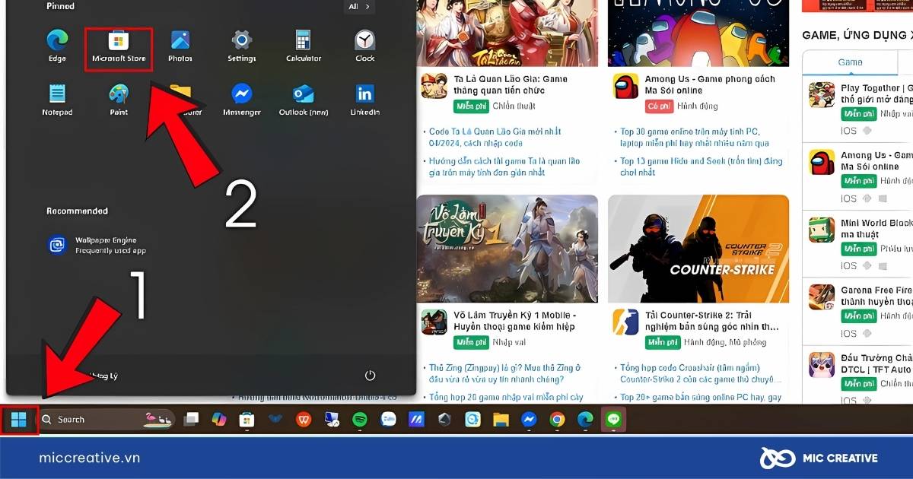Open Mini World Block in the sidebar list
913x479 pixels.
pos(876,229)
